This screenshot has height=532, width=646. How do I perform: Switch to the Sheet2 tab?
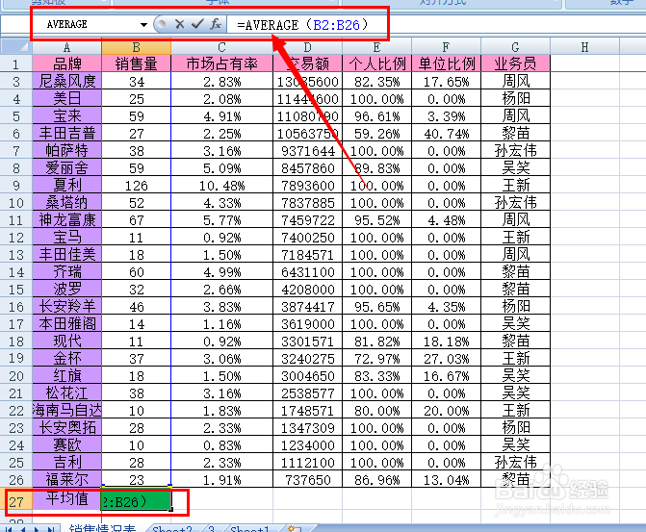coord(172,529)
